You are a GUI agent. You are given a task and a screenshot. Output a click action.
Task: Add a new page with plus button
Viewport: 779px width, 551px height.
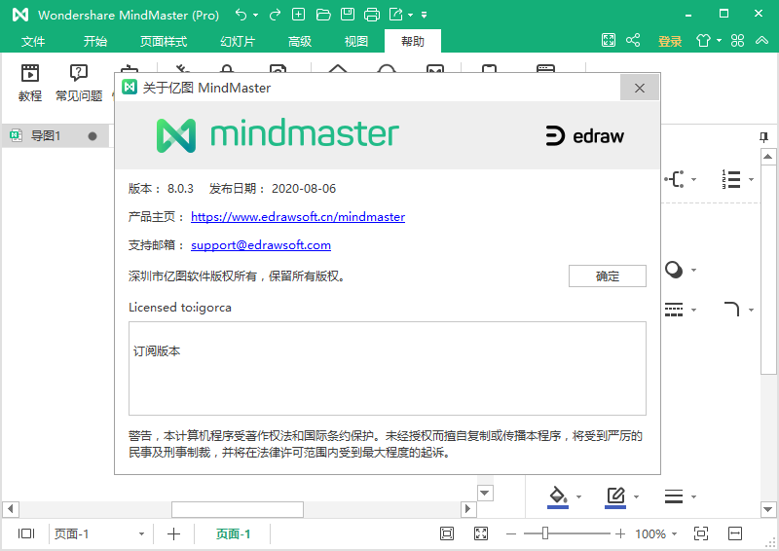tap(173, 534)
